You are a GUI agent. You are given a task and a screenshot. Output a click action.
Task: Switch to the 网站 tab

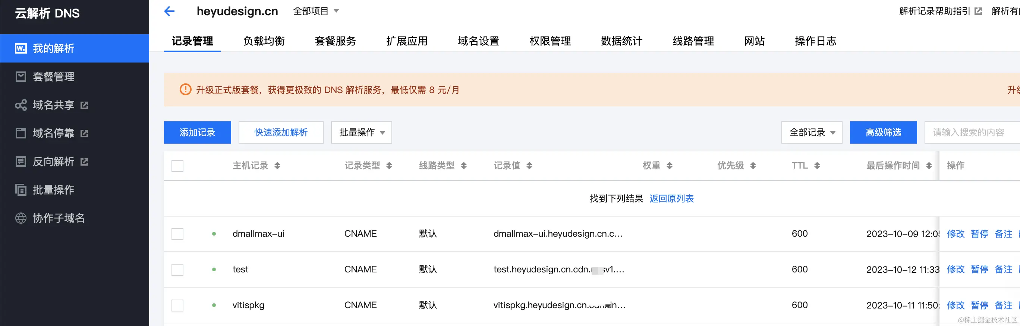click(755, 41)
